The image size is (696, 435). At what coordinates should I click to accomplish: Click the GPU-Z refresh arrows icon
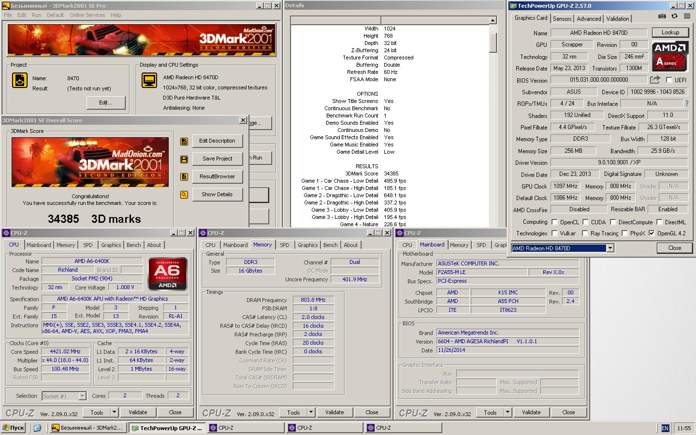click(674, 16)
